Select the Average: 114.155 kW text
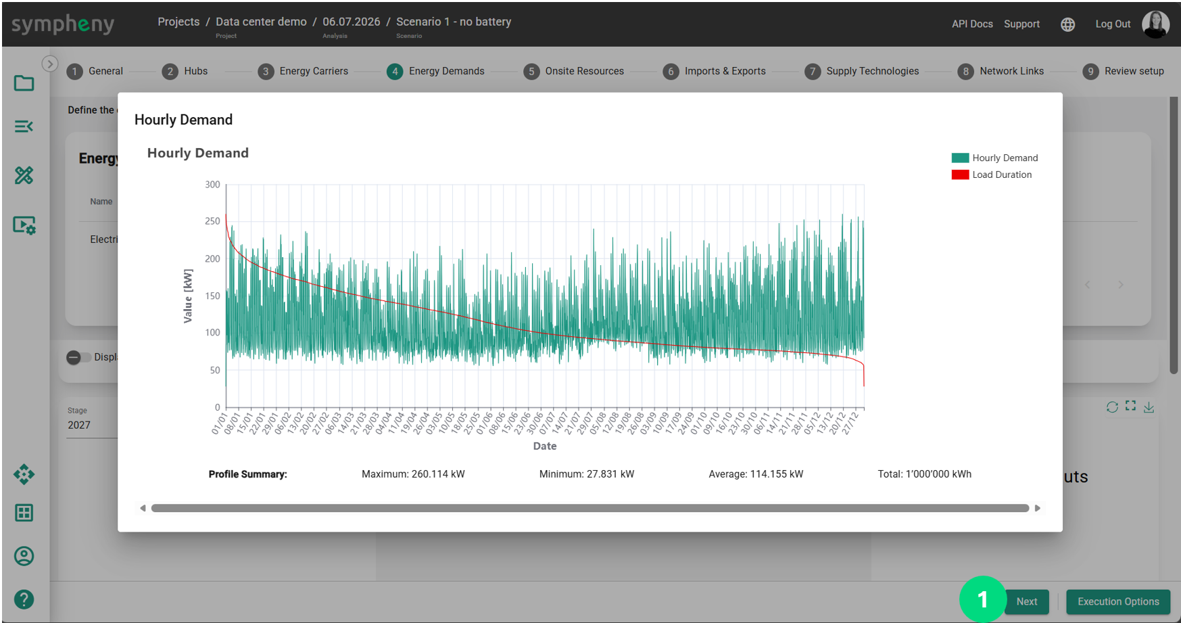 (756, 474)
